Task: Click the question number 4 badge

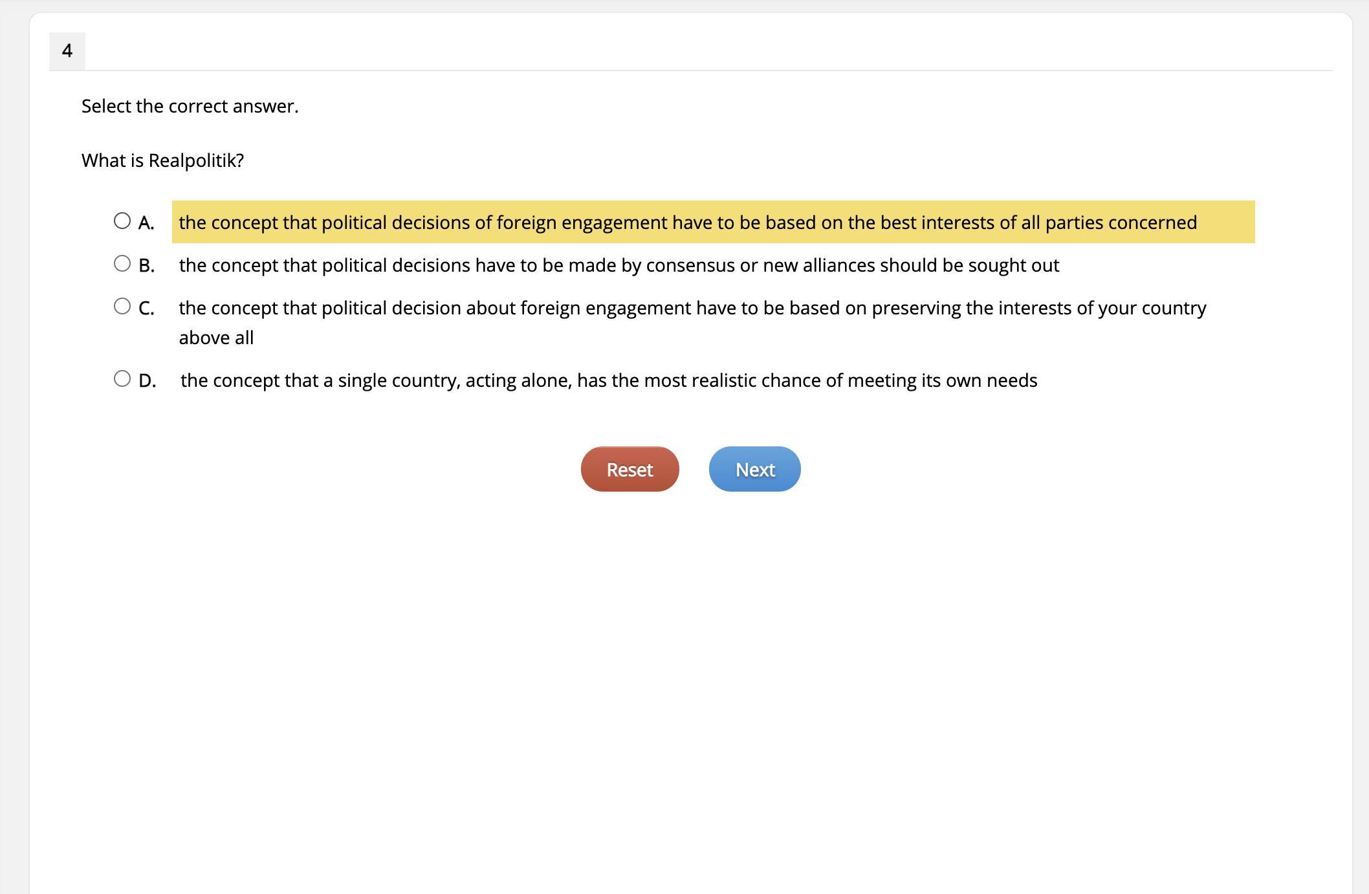Action: click(x=67, y=51)
